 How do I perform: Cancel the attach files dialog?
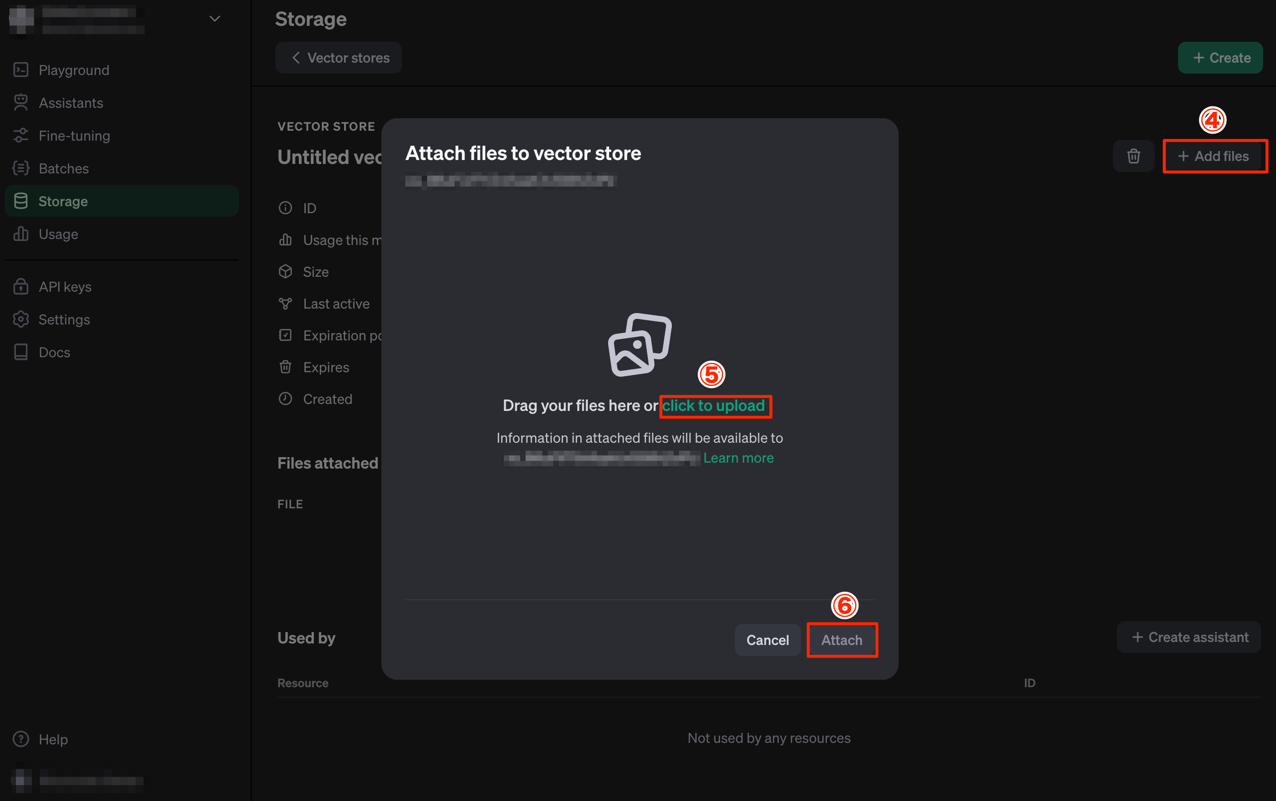767,640
